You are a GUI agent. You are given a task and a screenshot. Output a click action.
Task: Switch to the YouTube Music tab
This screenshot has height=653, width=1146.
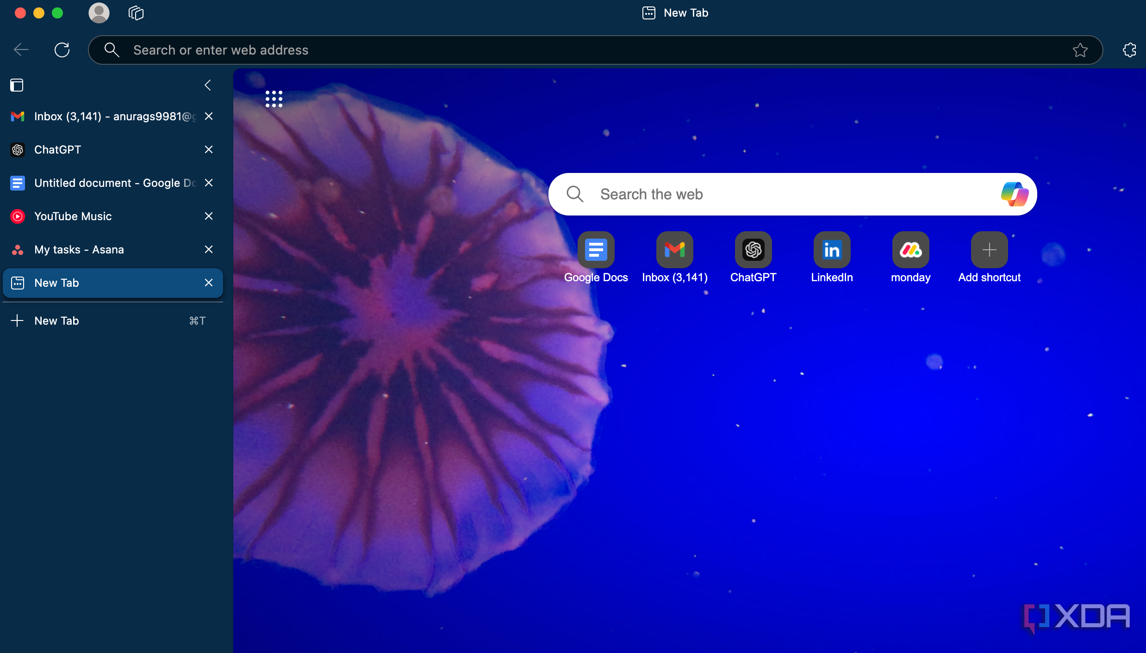(x=73, y=216)
